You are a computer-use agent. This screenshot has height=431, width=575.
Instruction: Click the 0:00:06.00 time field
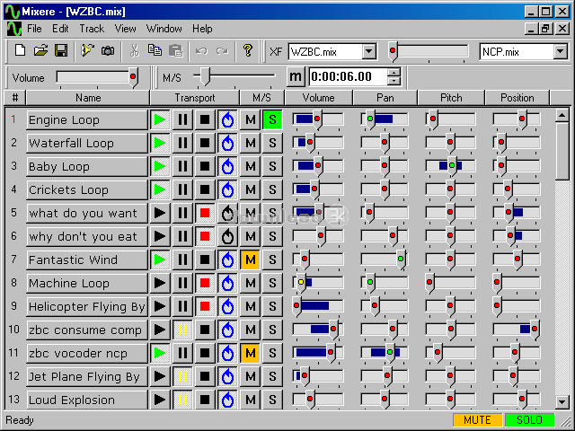[x=348, y=76]
